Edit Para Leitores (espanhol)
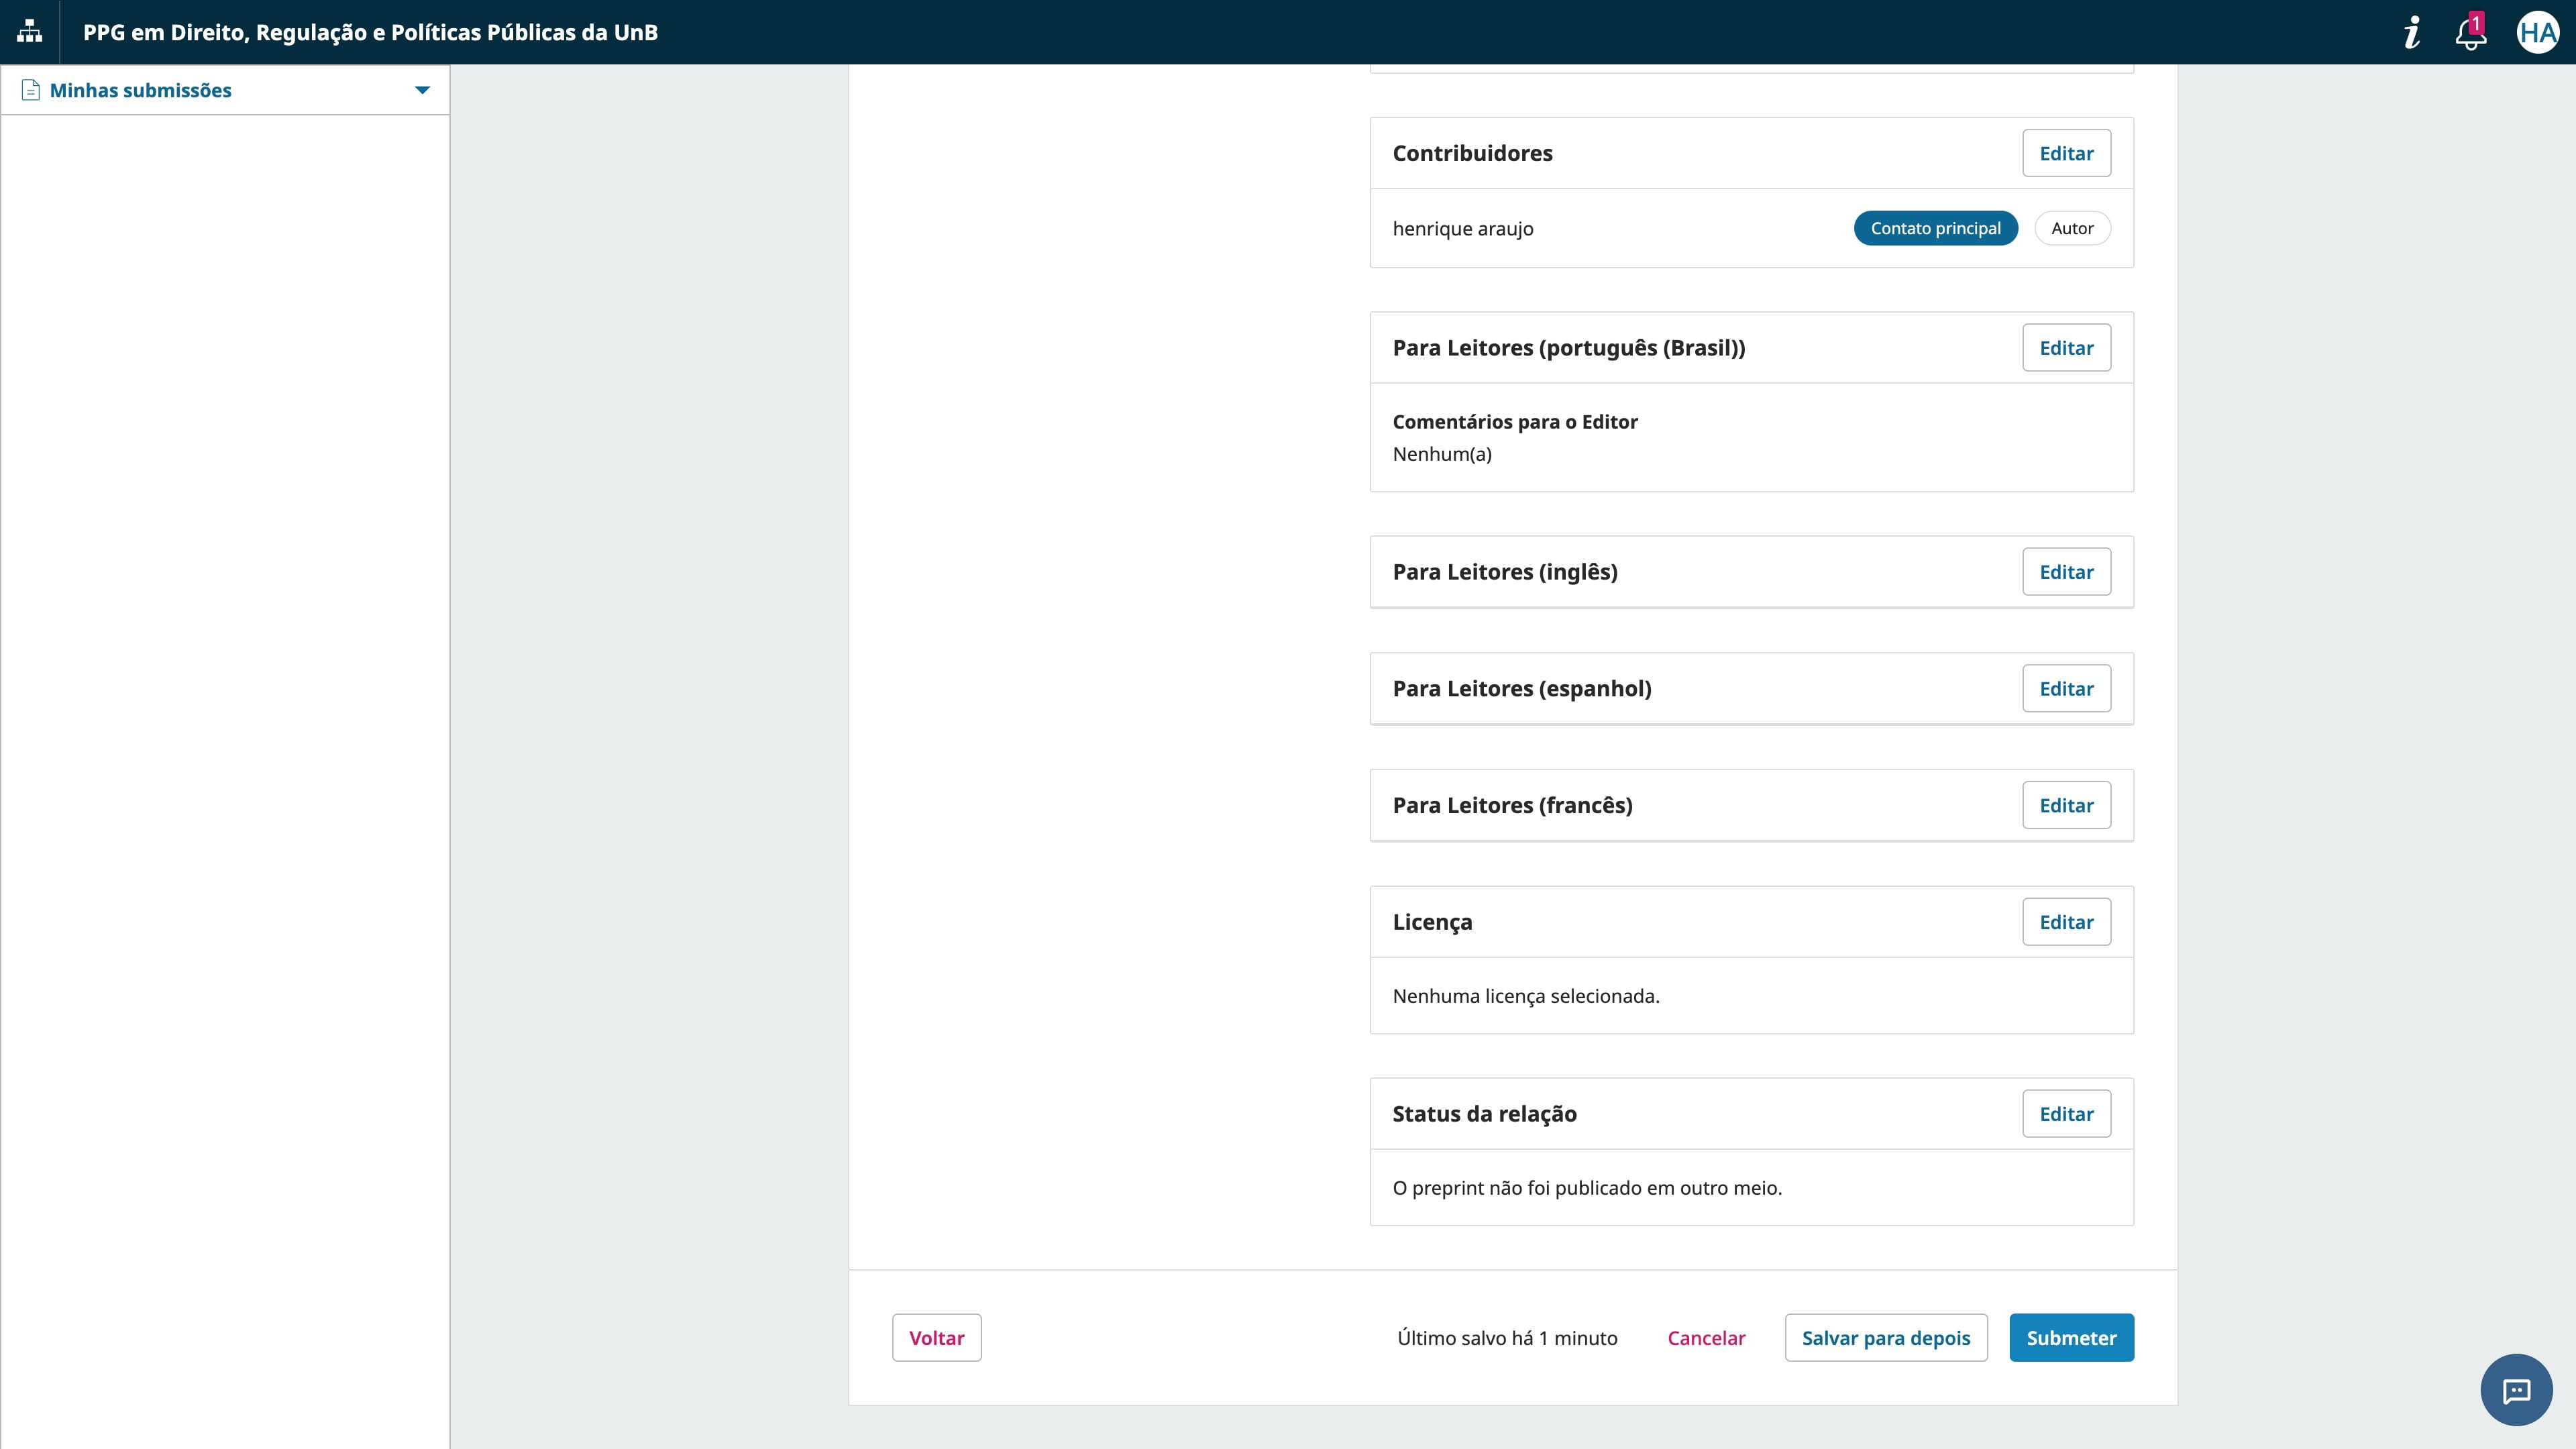Image resolution: width=2576 pixels, height=1449 pixels. coord(2066,688)
